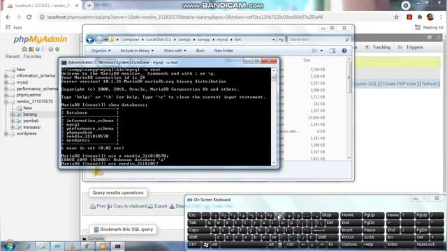Screen dimensions: 447x251
Task: Click the Explorer back arrow button
Action: tap(90, 40)
